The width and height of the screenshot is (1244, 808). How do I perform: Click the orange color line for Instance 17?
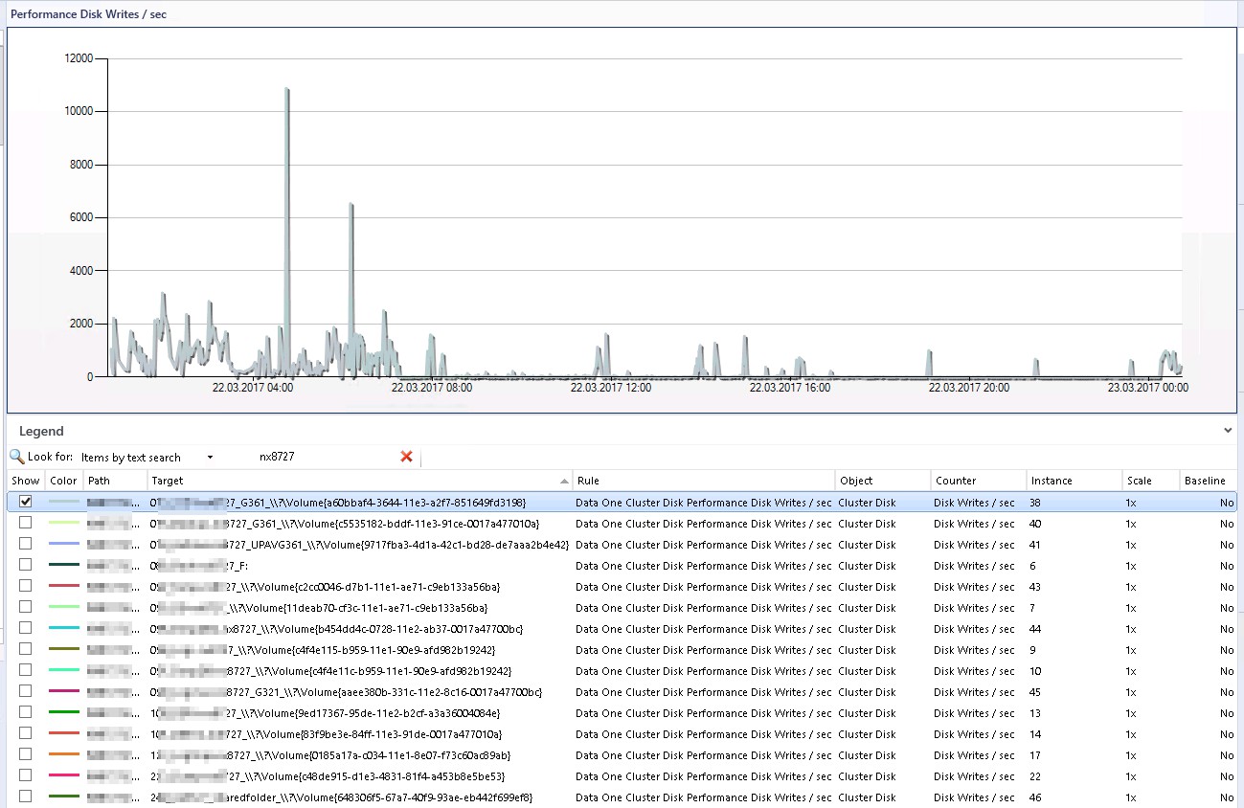tap(63, 754)
